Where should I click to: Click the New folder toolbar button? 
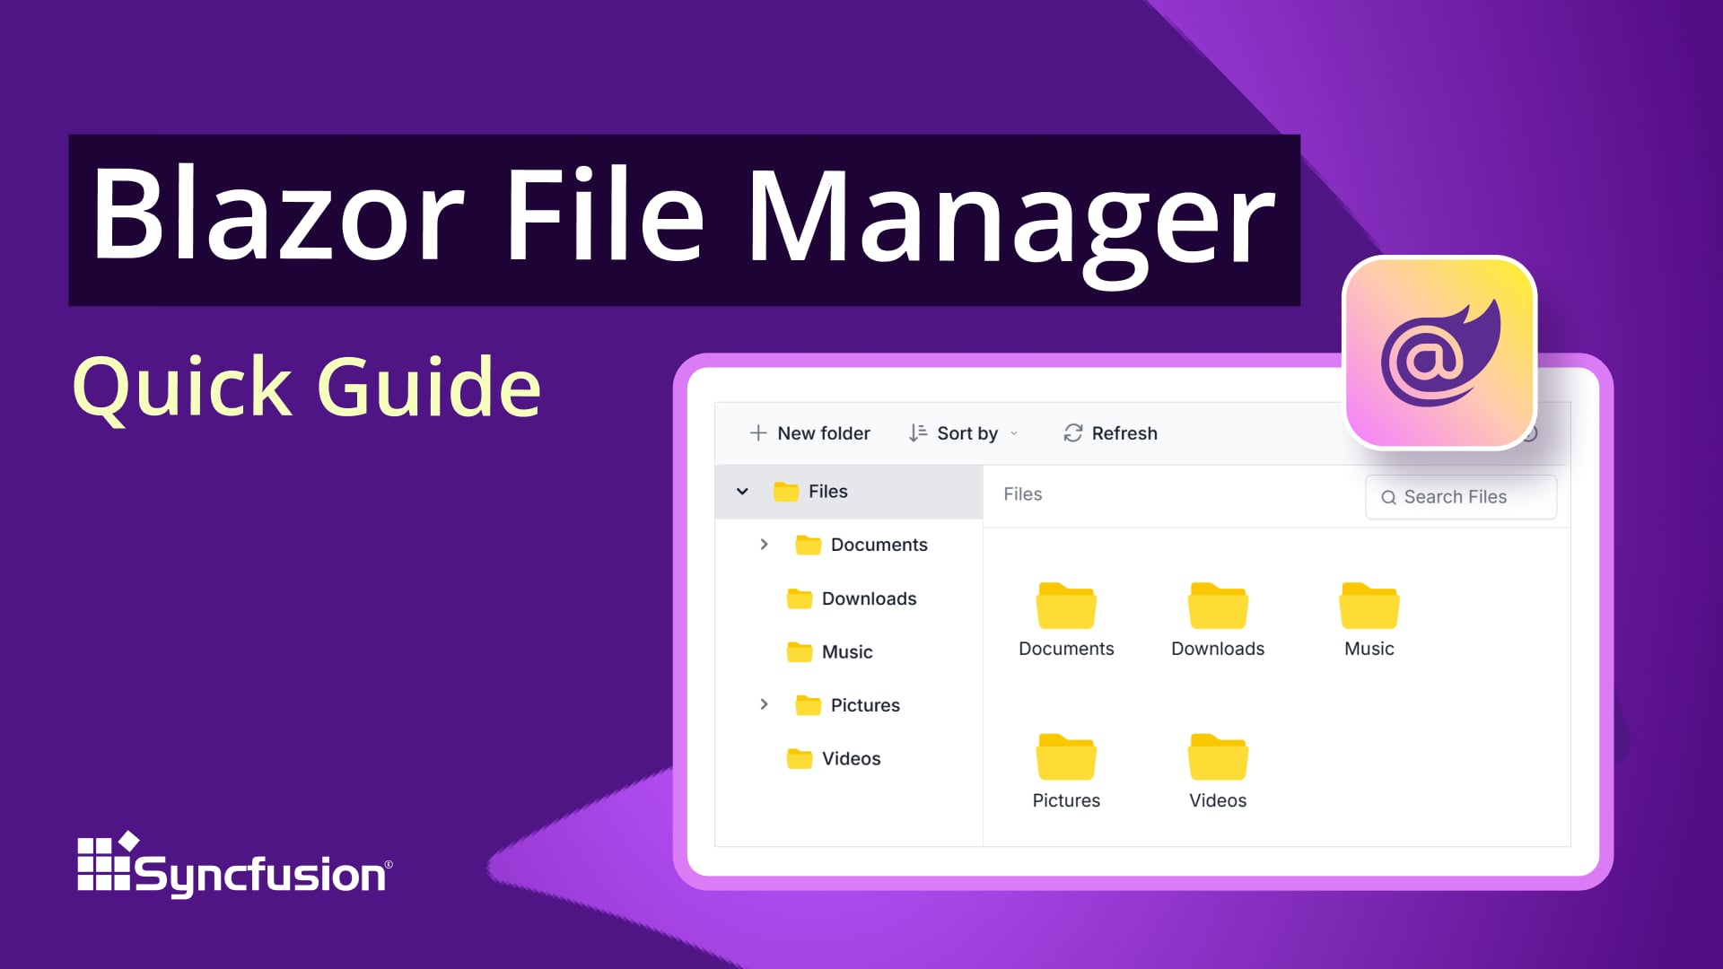tap(809, 433)
